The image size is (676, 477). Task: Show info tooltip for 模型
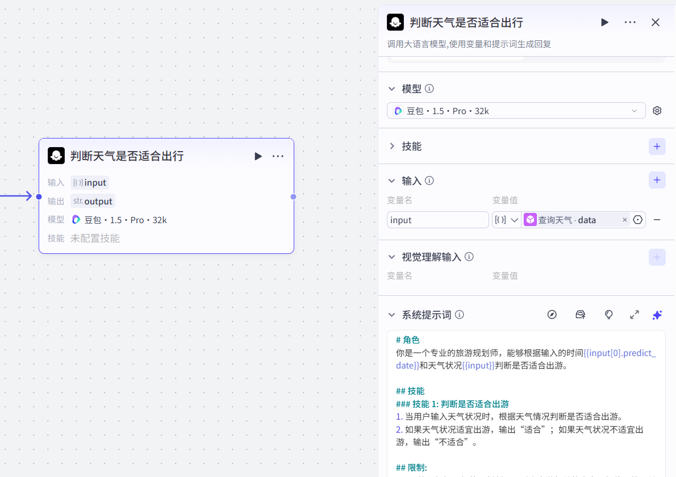[429, 89]
